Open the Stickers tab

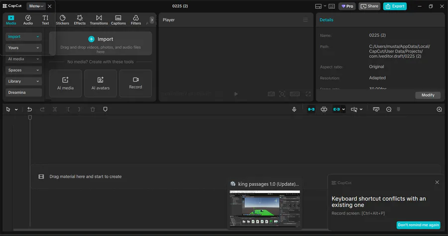coord(62,20)
